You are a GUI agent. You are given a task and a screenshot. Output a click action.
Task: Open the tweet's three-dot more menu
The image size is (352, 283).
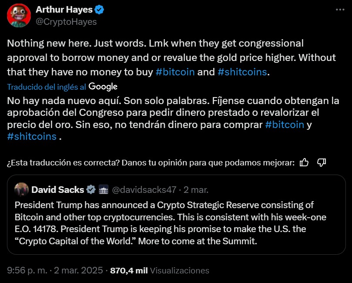341,10
